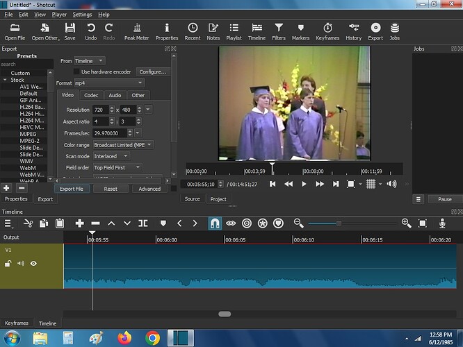Click the split at playhead icon

[x=143, y=223]
